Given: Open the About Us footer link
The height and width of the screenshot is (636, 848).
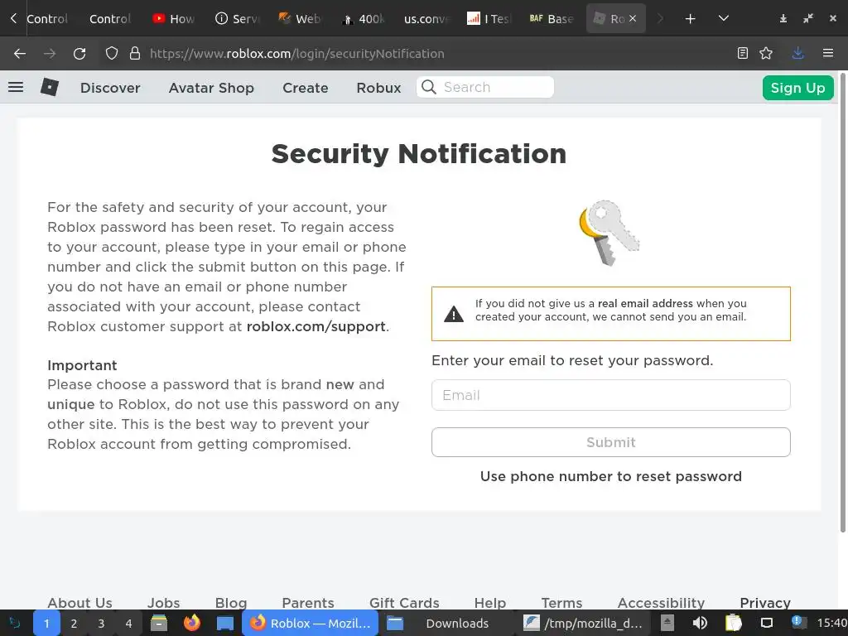Looking at the screenshot, I should pos(79,603).
